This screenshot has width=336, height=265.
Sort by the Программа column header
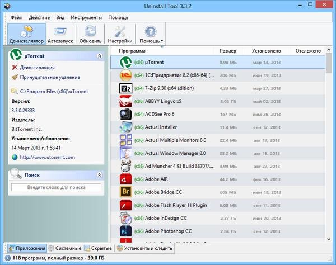pos(132,51)
